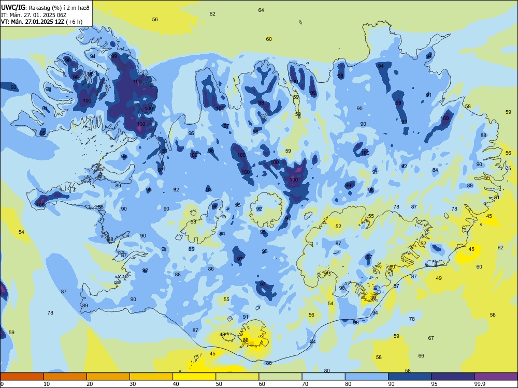
Task: Click the 'UWC/IG: Rakastig (%) í 2 m hæð' title
Action: pyautogui.click(x=45, y=8)
